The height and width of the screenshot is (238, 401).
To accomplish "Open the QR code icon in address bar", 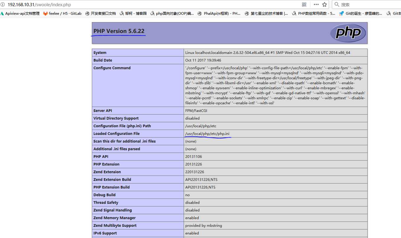I will pos(304,4).
